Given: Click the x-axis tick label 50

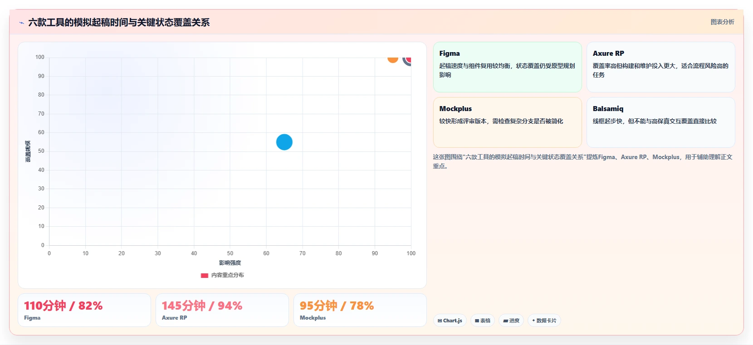Looking at the screenshot, I should click(x=230, y=253).
